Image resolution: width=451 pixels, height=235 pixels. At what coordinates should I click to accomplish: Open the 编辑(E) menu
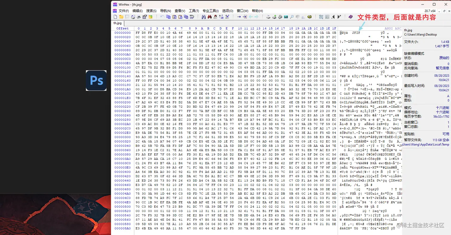138,11
